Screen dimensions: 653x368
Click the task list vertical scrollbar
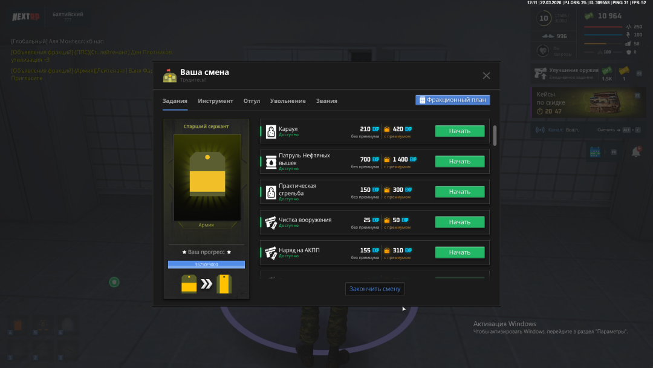pos(495,136)
